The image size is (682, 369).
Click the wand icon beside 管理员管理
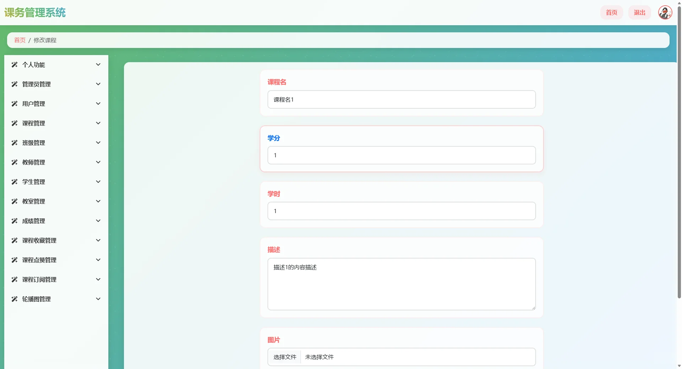coord(14,84)
